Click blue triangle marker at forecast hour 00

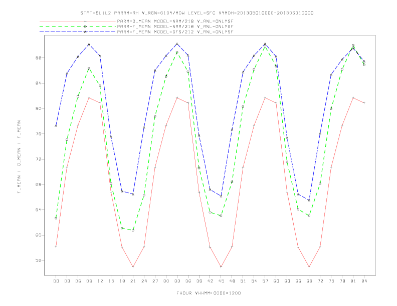tap(56, 125)
